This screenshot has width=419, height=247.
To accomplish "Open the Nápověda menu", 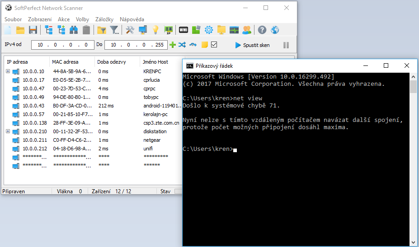I will pyautogui.click(x=132, y=19).
